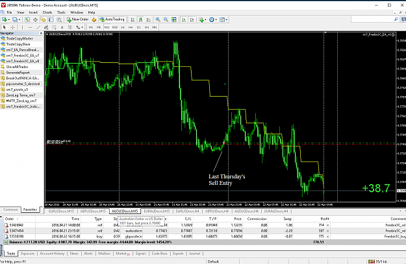Screen dimensions: 406x264
Task: Zoom in the chart with magnifier plus
Action: point(158,19)
